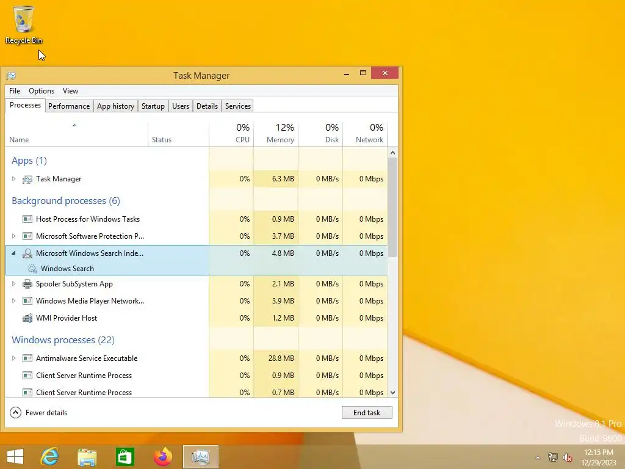Click the Windows processes (22) heading
This screenshot has height=469, width=625.
[x=63, y=340]
